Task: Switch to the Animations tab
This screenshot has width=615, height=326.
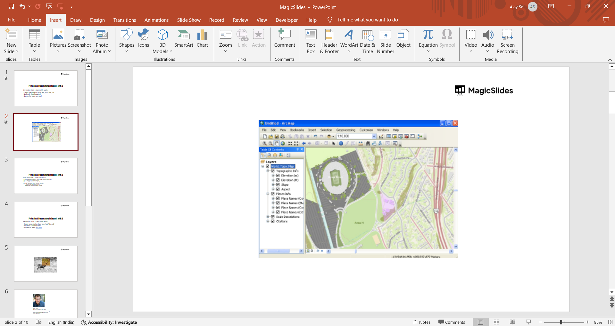Action: pyautogui.click(x=156, y=20)
